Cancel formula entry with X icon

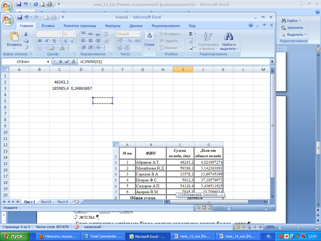click(x=61, y=62)
